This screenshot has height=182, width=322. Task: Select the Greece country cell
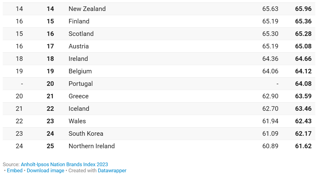coord(78,96)
